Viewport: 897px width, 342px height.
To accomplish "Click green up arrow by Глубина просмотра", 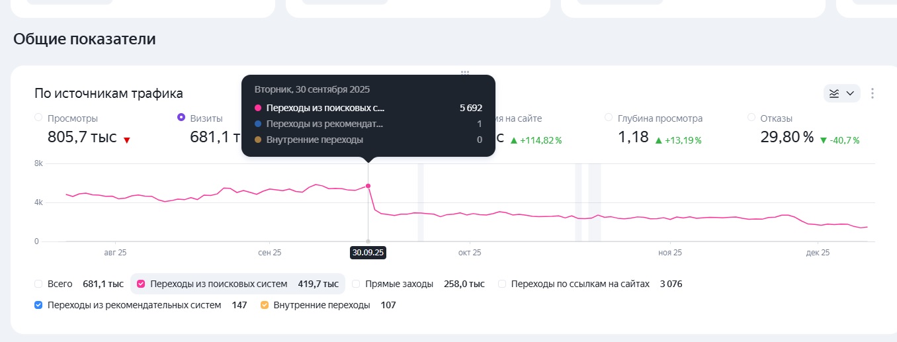I will coord(658,140).
